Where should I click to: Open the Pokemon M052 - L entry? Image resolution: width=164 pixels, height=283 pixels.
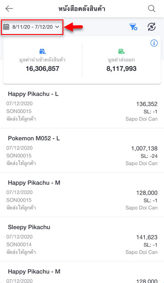click(x=82, y=150)
